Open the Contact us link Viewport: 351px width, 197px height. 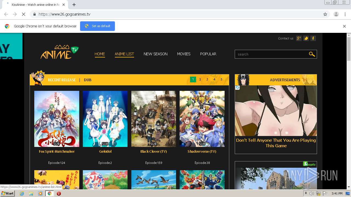[x=285, y=38]
